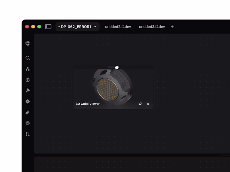Switch to the untitled2.f4dev tab

118,26
